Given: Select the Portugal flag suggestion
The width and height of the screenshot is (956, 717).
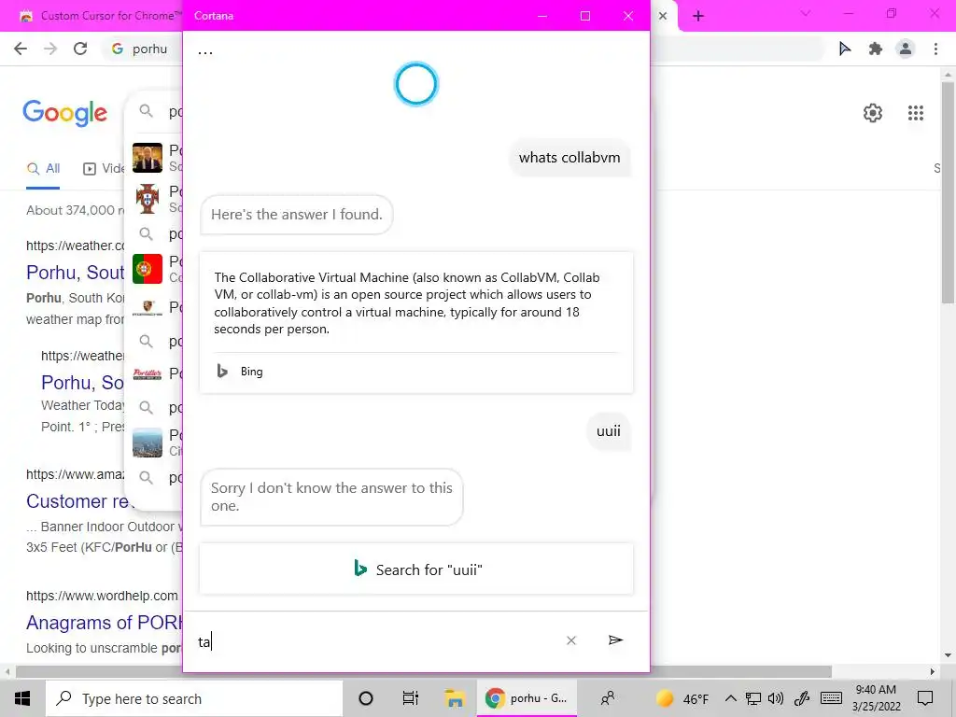Looking at the screenshot, I should (x=148, y=269).
